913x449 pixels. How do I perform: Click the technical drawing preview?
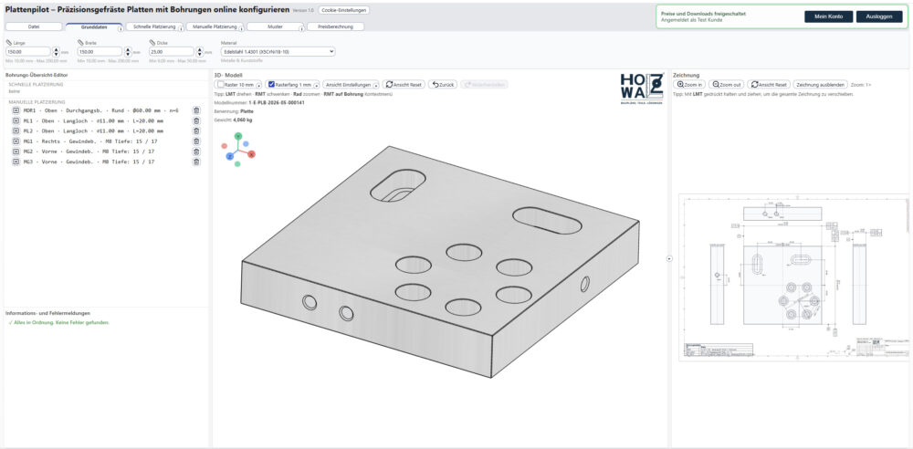coord(795,277)
